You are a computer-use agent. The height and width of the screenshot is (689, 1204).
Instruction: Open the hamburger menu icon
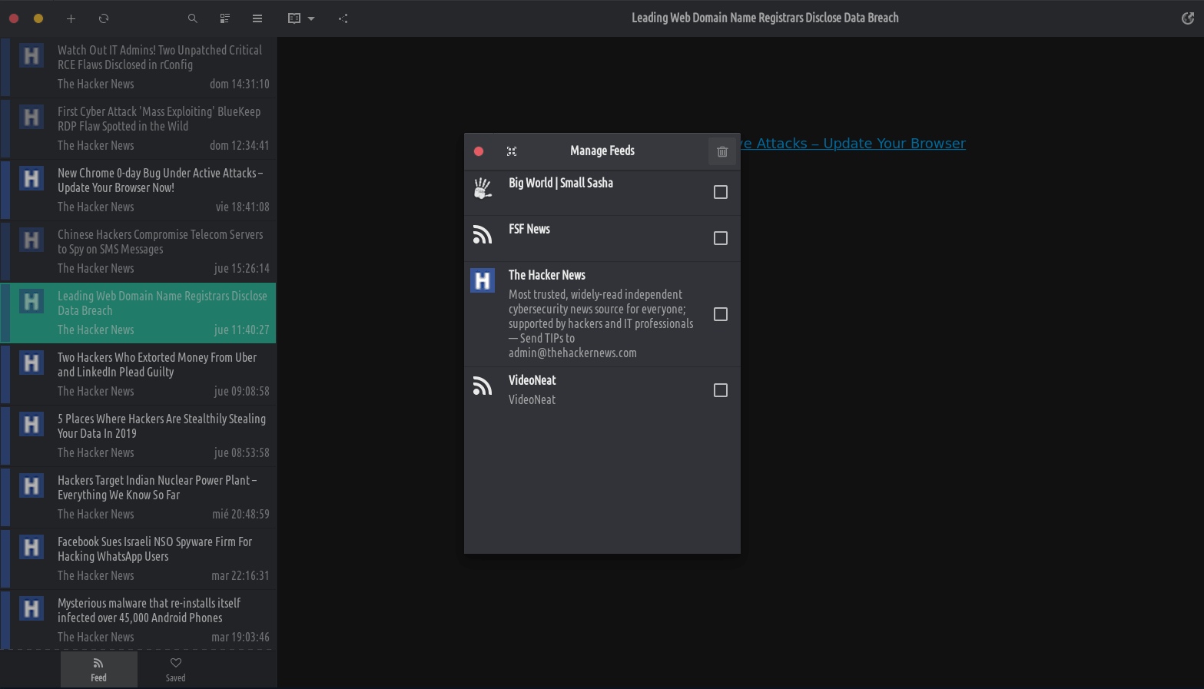point(257,18)
